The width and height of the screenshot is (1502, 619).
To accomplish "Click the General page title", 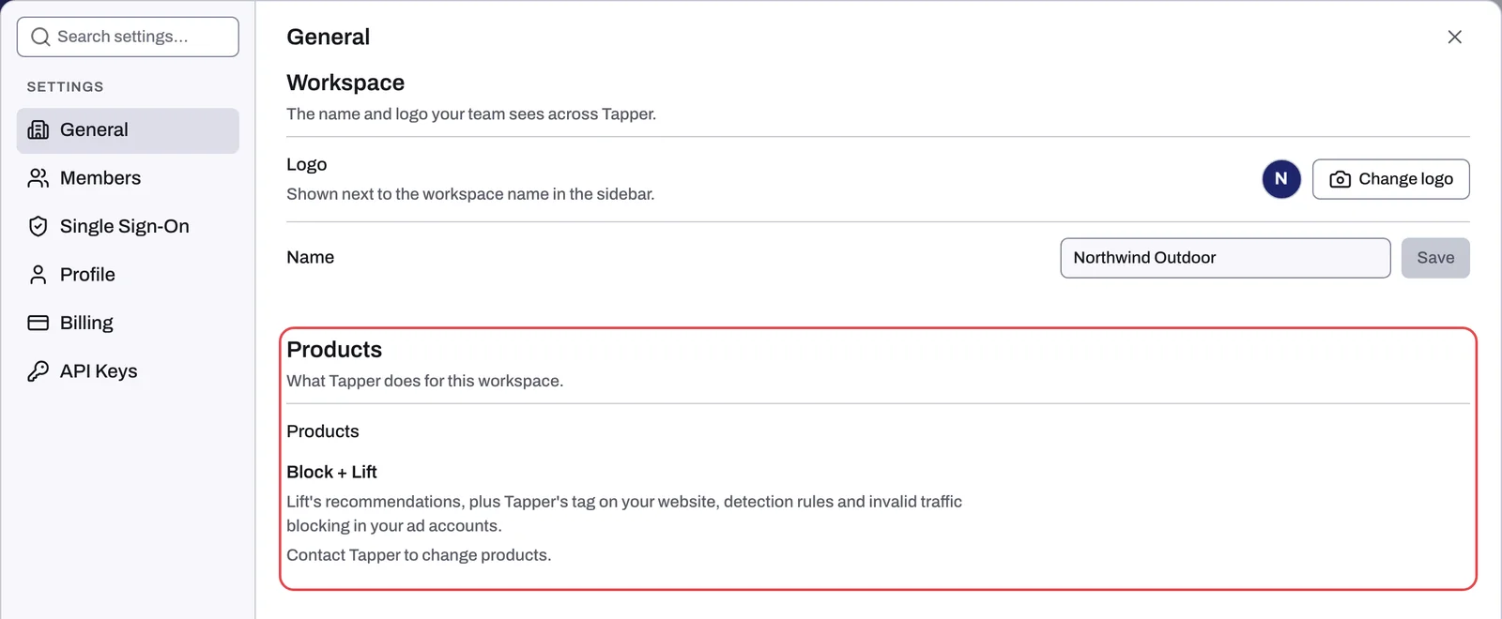I will pyautogui.click(x=328, y=37).
